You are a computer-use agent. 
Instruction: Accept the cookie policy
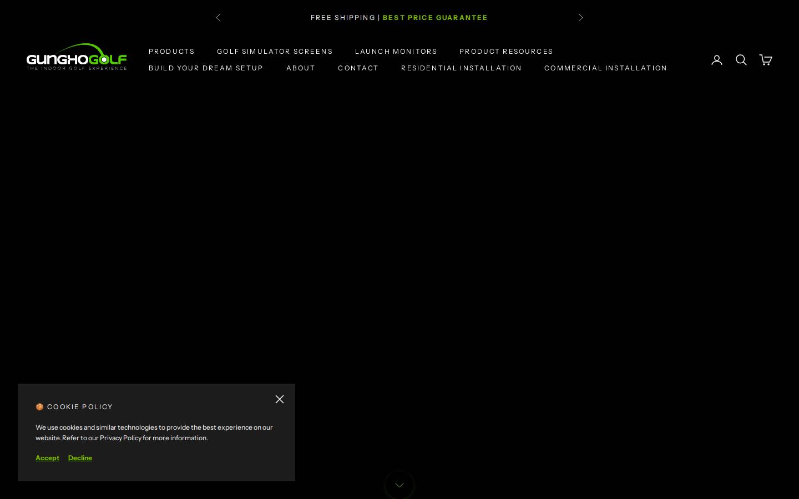pos(47,457)
